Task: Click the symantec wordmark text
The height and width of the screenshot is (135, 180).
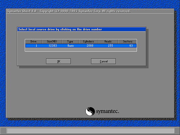Action: (107, 111)
